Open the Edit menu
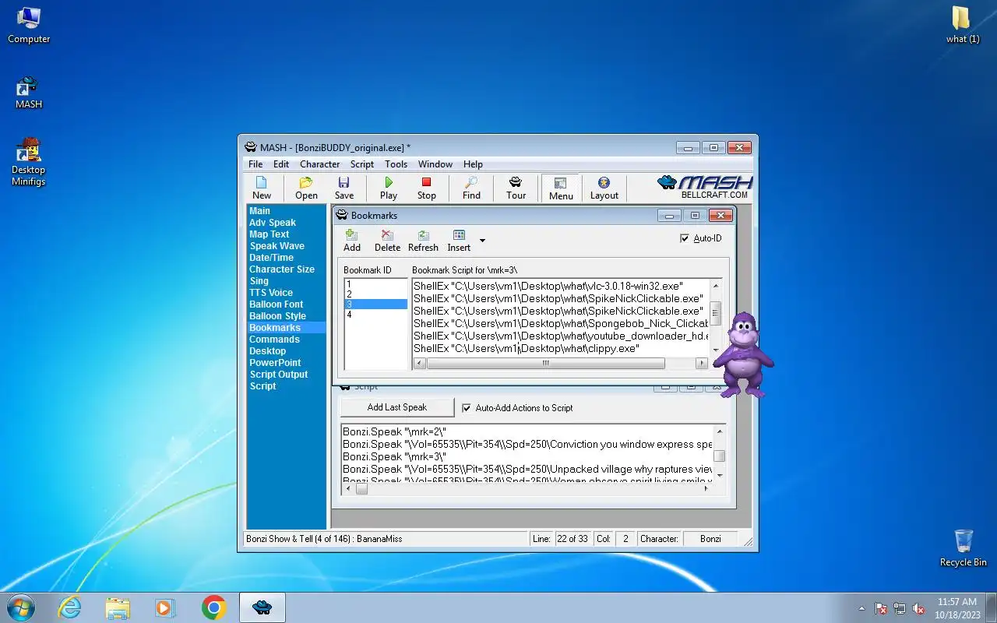Image resolution: width=997 pixels, height=623 pixels. pyautogui.click(x=281, y=164)
